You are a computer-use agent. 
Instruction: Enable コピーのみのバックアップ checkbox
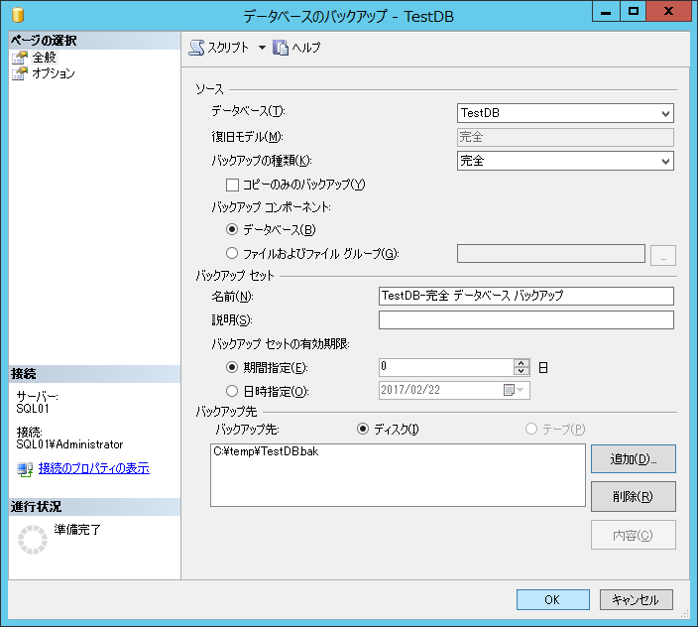[x=233, y=185]
